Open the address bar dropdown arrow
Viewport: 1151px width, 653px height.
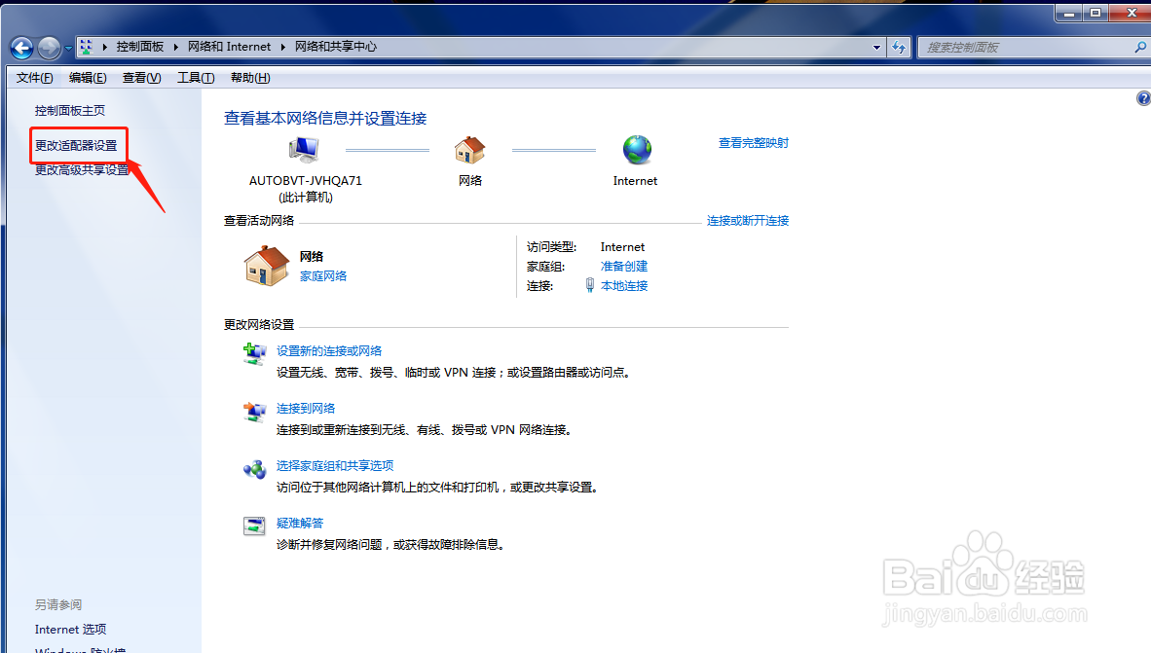click(874, 46)
